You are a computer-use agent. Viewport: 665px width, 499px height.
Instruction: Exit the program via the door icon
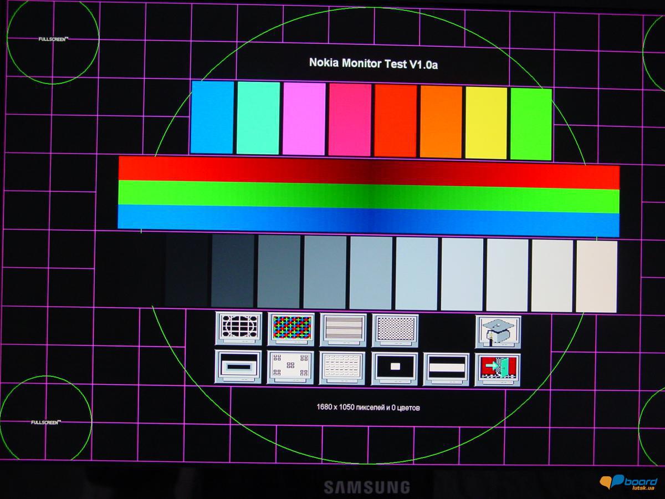click(x=498, y=369)
